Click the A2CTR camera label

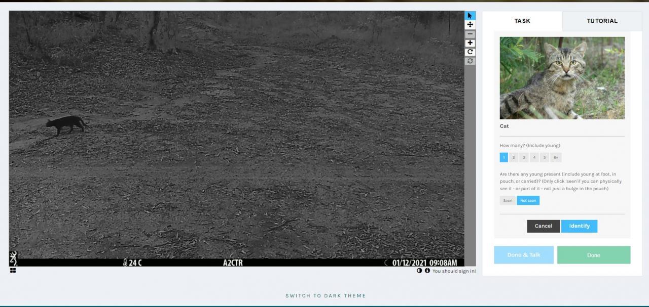point(233,262)
